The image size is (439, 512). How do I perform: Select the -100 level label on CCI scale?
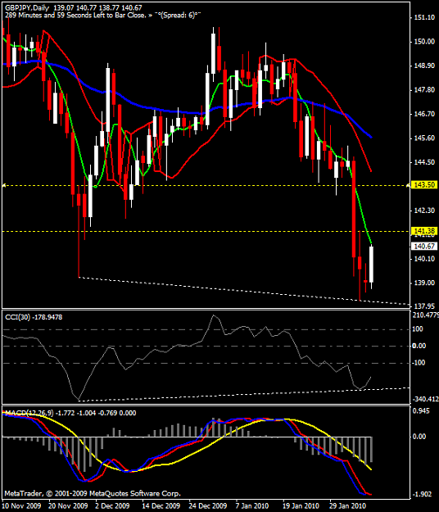419,363
